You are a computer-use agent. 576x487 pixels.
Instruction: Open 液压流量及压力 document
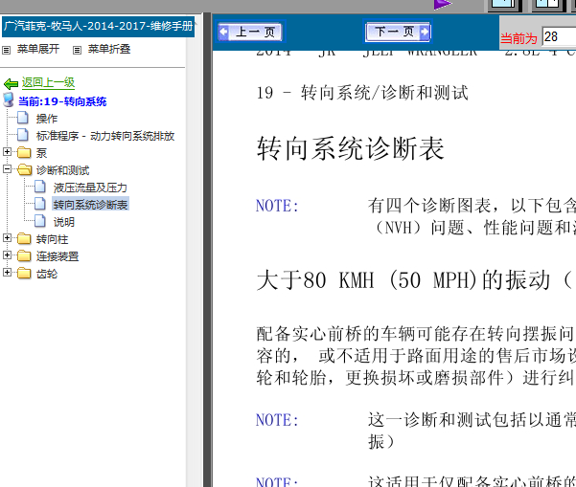click(x=90, y=188)
